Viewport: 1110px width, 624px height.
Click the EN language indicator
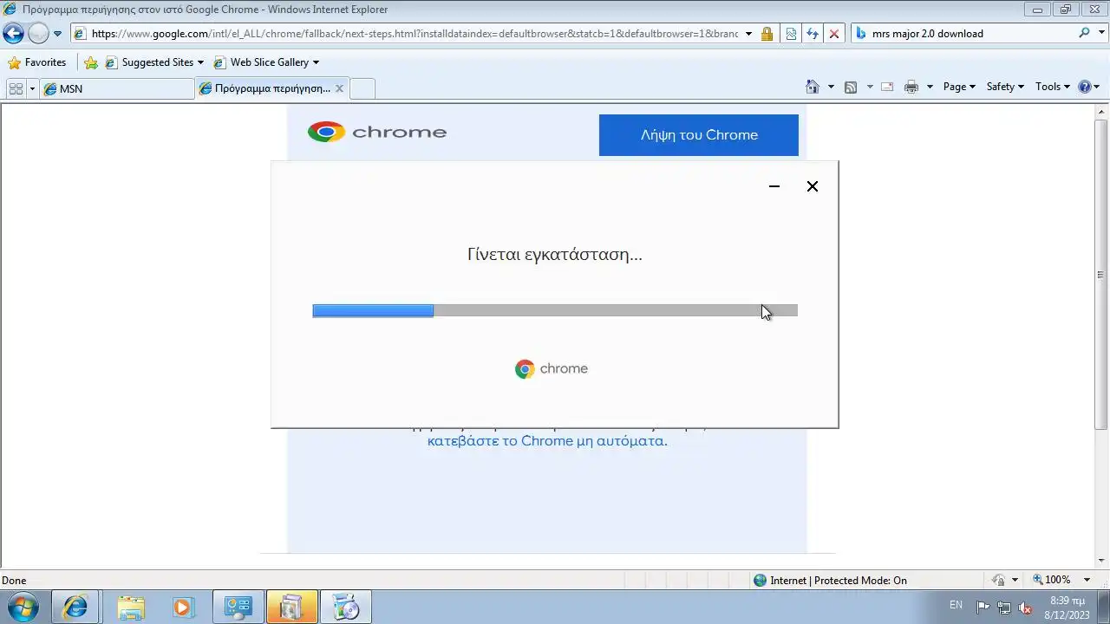point(956,605)
